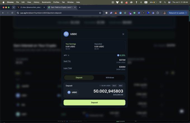
Task: Click the 6.29% APY value
Action: coord(122,55)
